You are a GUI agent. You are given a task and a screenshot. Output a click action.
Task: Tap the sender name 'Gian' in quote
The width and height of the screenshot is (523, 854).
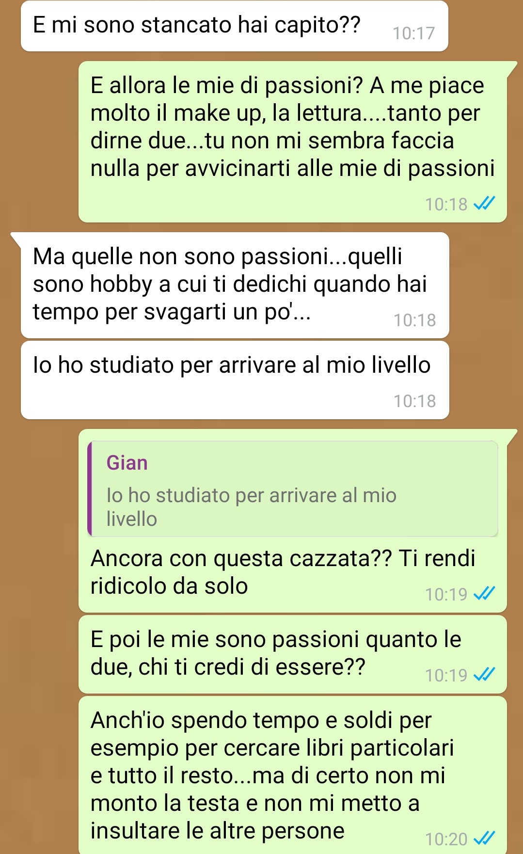pos(127,463)
